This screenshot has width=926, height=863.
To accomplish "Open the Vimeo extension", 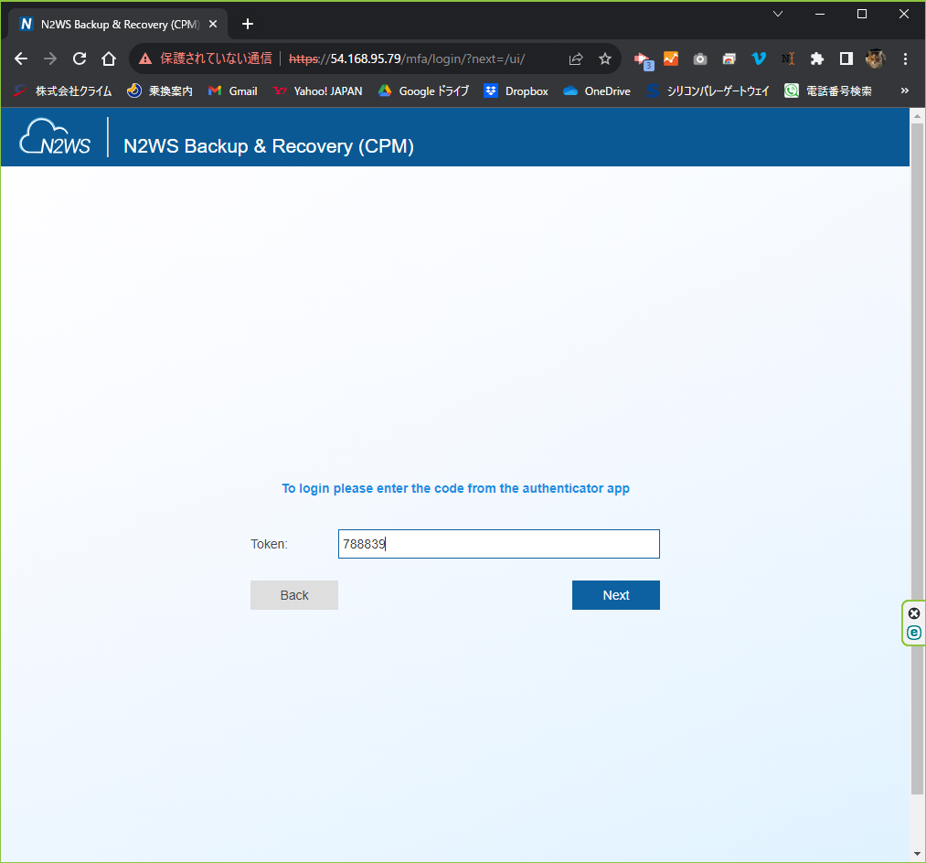I will pyautogui.click(x=759, y=59).
